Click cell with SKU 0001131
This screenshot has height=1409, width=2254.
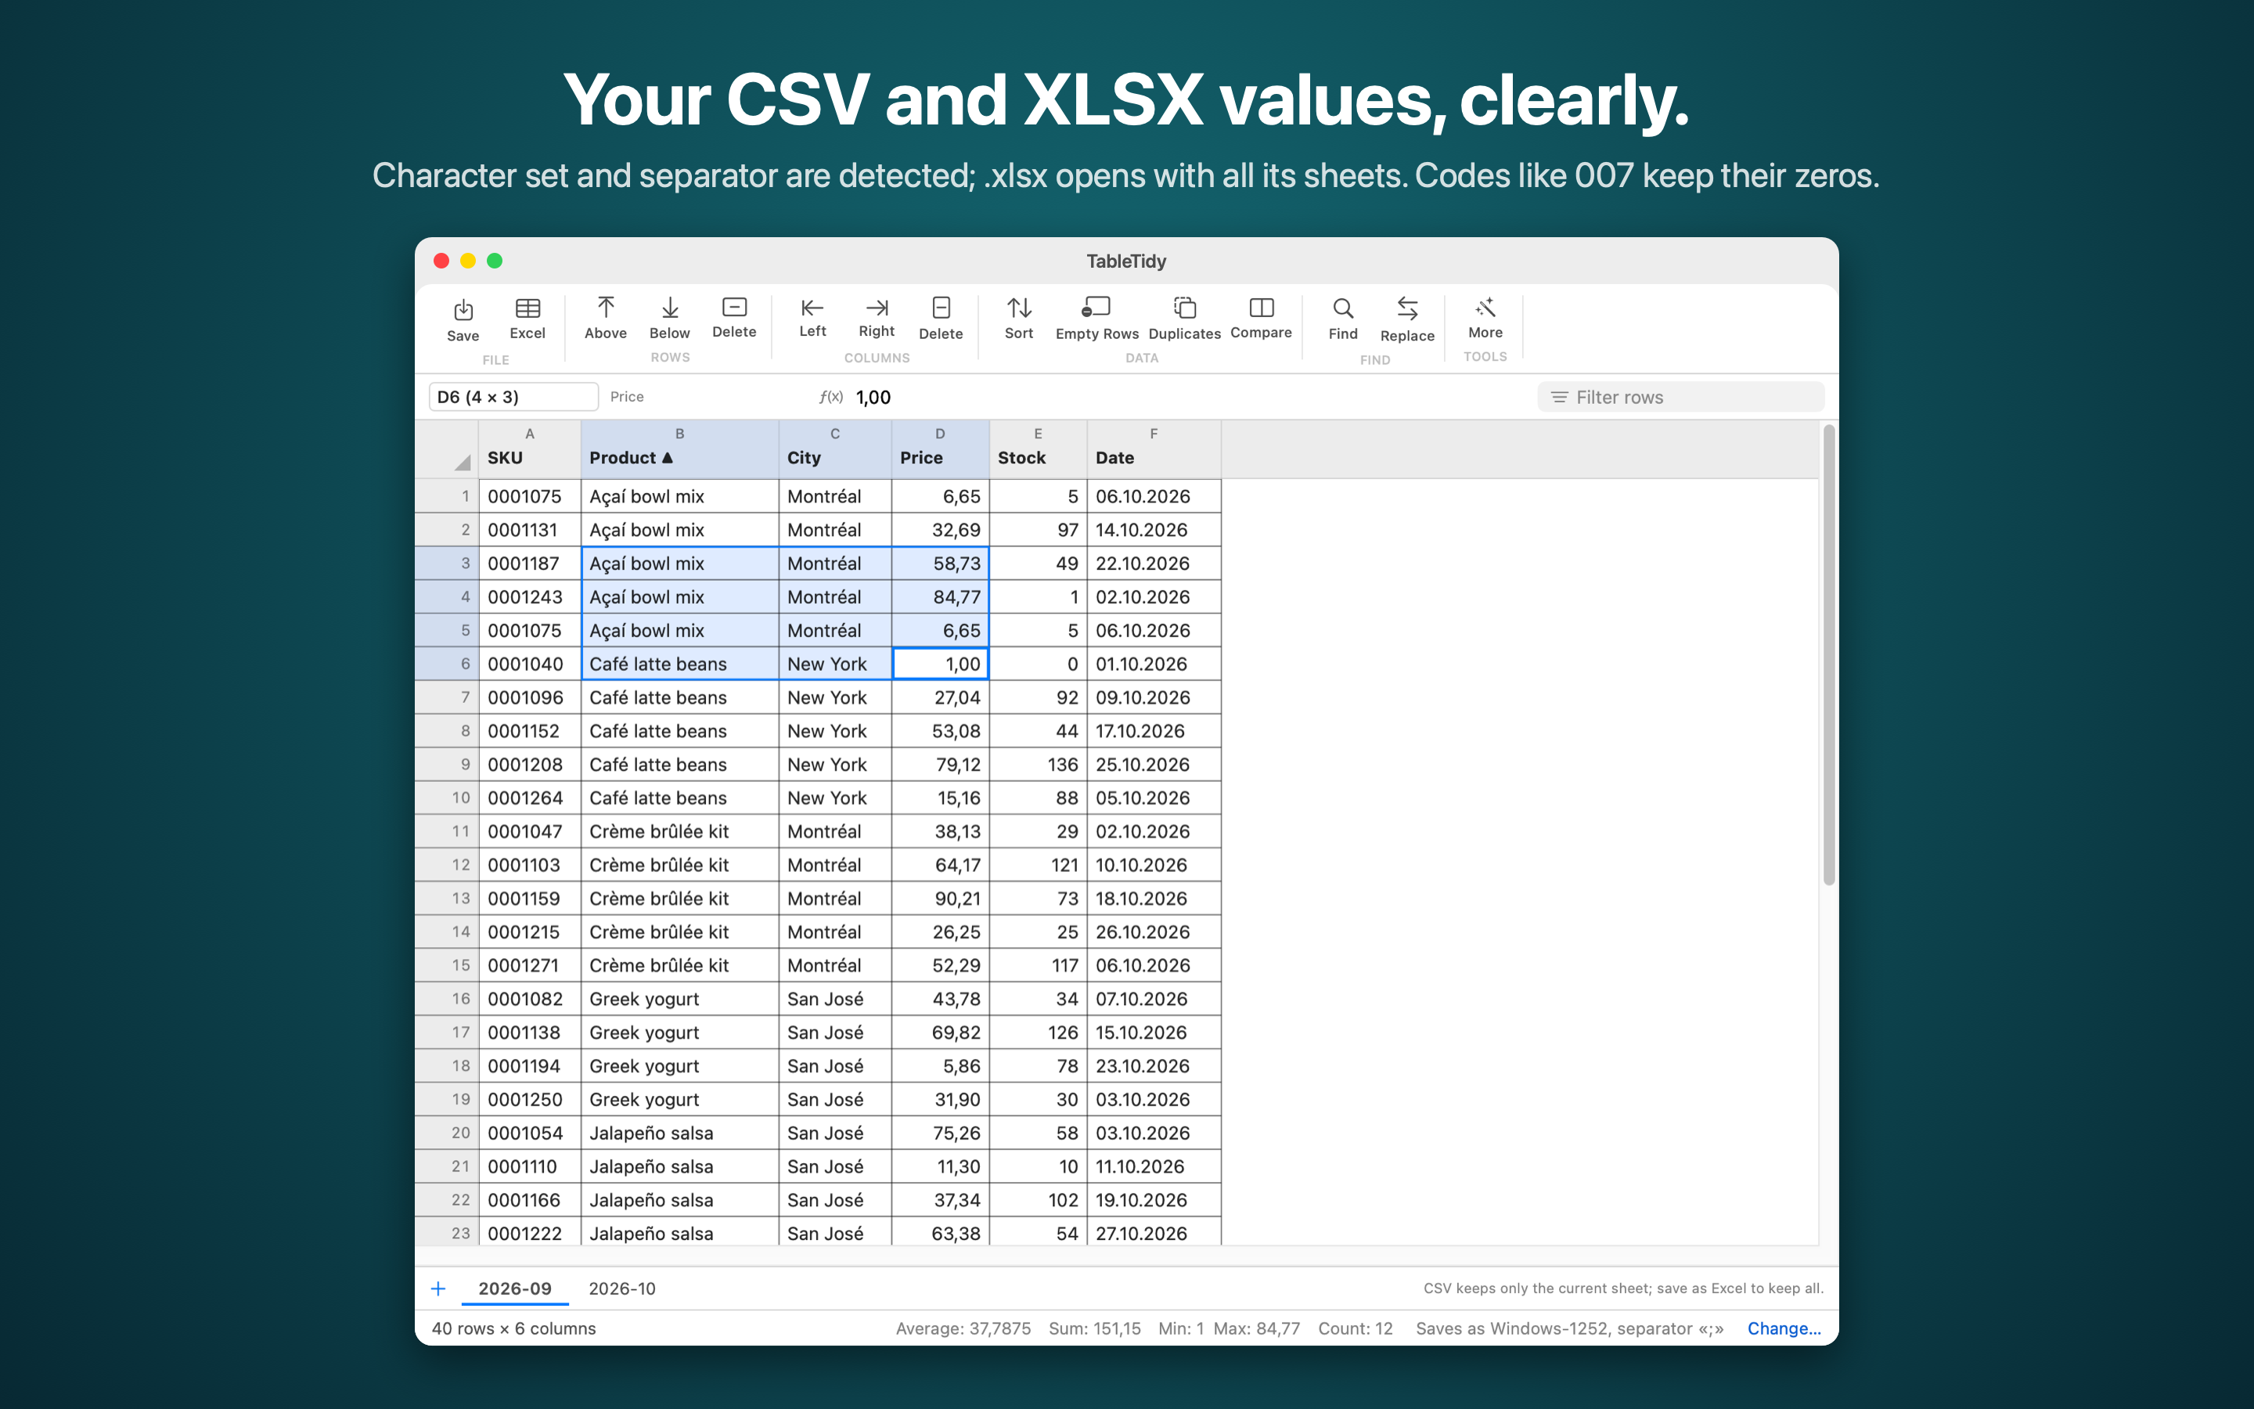[x=530, y=530]
